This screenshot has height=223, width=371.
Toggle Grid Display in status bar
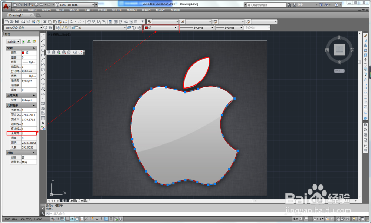pyautogui.click(x=62, y=219)
